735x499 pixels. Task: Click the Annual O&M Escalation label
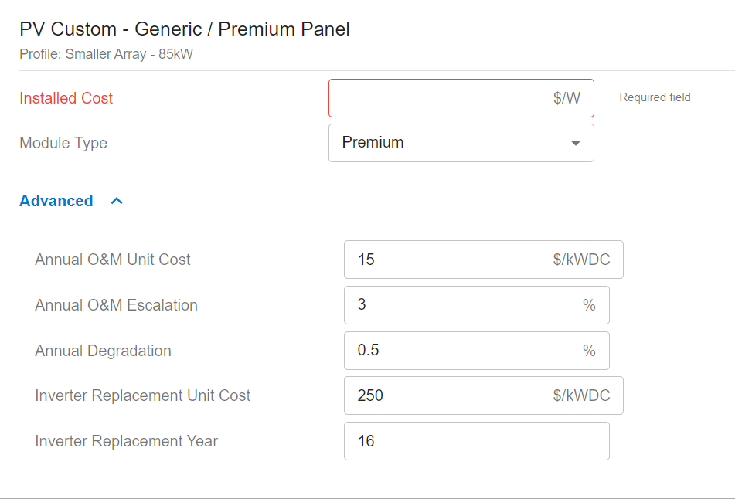click(116, 305)
